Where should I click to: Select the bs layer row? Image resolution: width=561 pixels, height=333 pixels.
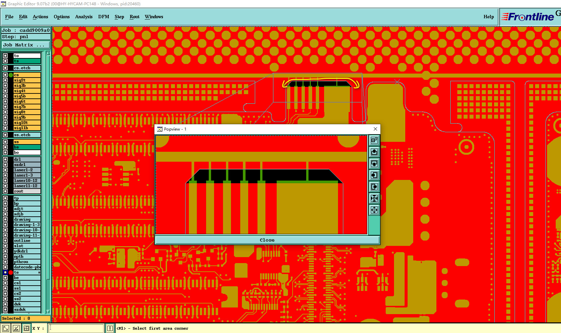pos(27,147)
